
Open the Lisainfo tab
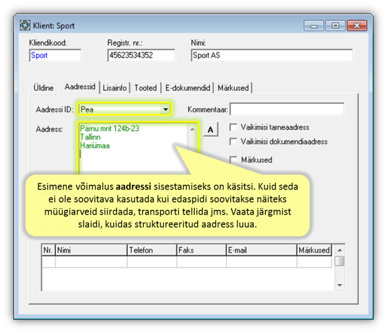[x=115, y=88]
